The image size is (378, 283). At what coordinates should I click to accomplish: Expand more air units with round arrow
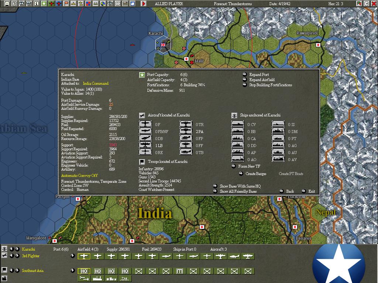click(73, 256)
